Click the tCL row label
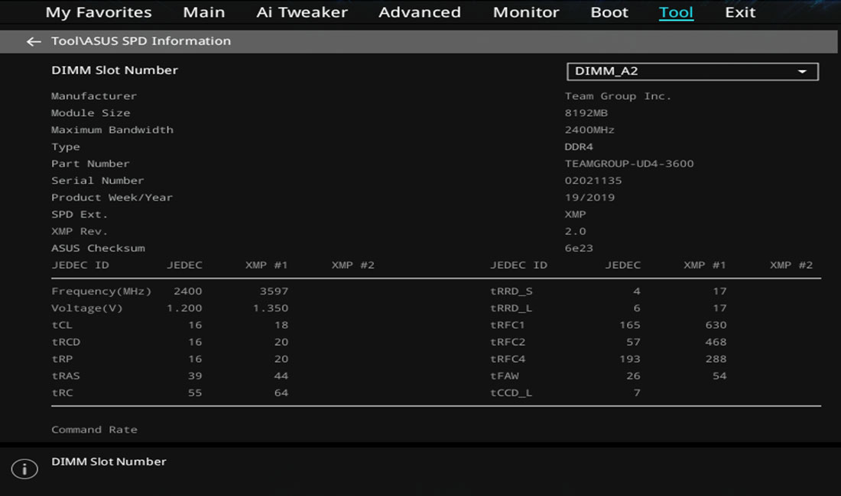Screen dimensions: 841x496 coord(62,325)
